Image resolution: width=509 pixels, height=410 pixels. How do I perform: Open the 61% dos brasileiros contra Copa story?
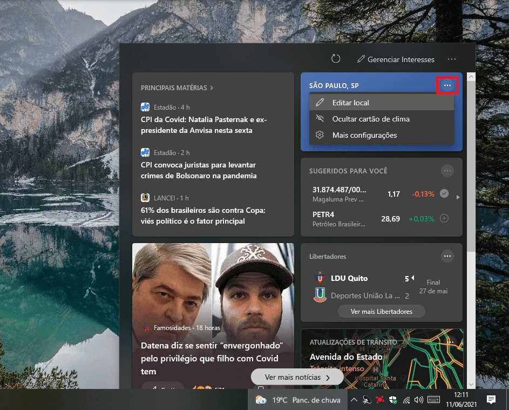203,216
